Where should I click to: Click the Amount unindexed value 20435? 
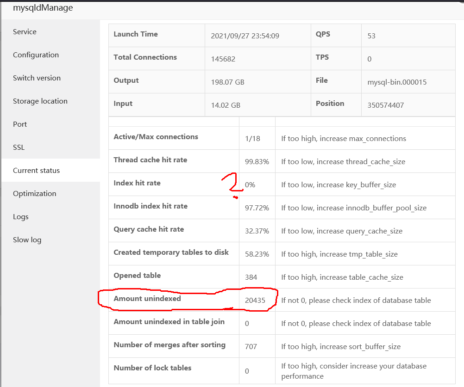[x=255, y=301]
